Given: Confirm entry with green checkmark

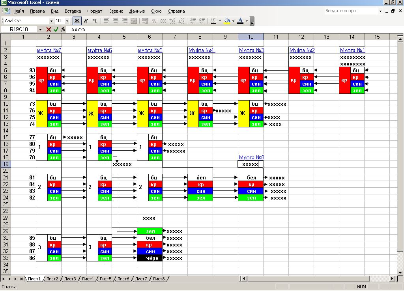Looking at the screenshot, I should pos(56,29).
